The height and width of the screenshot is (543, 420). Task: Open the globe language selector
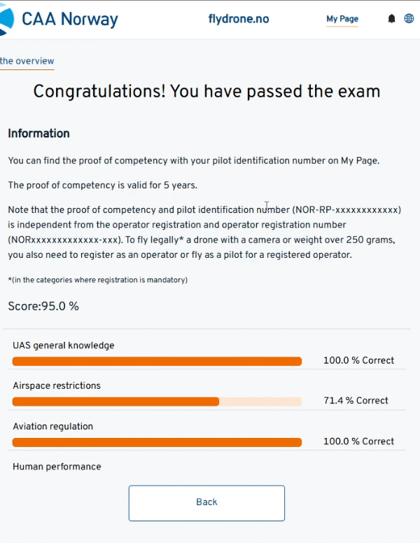(x=409, y=19)
